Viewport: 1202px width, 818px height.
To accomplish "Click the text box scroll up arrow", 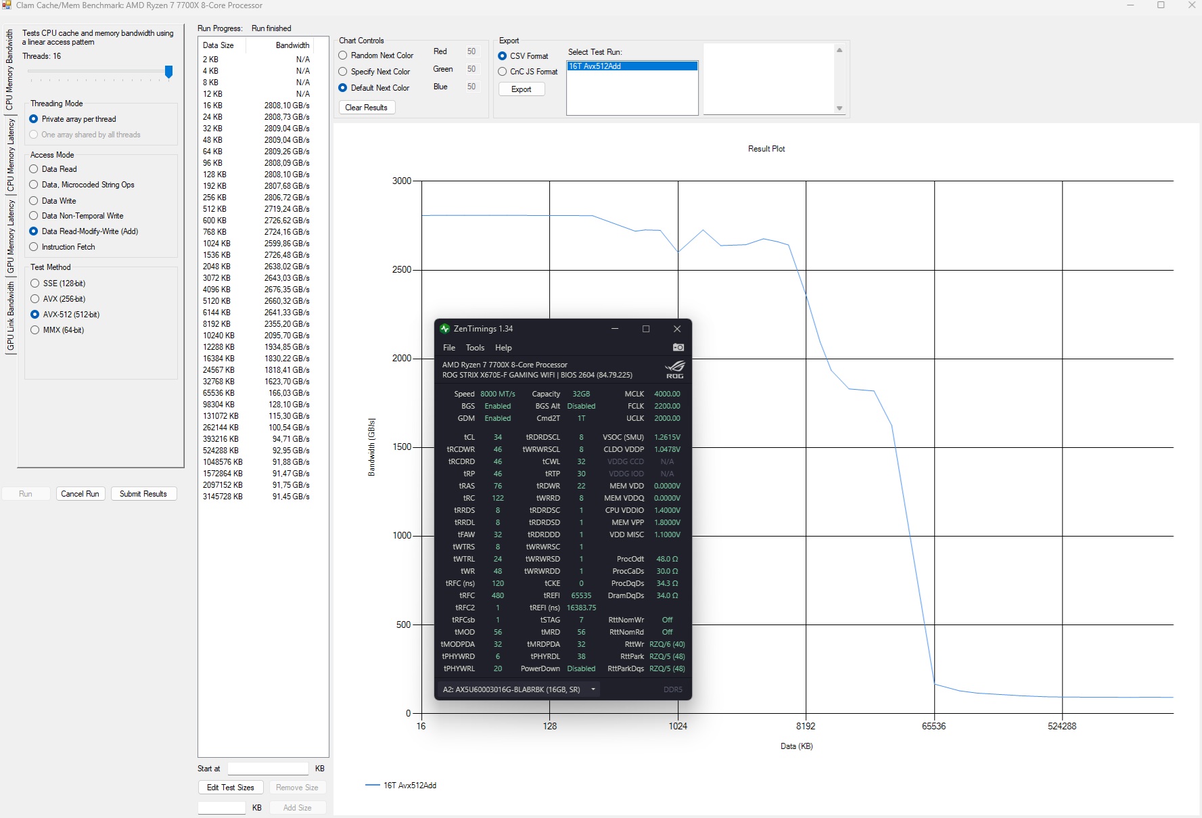I will pyautogui.click(x=839, y=50).
